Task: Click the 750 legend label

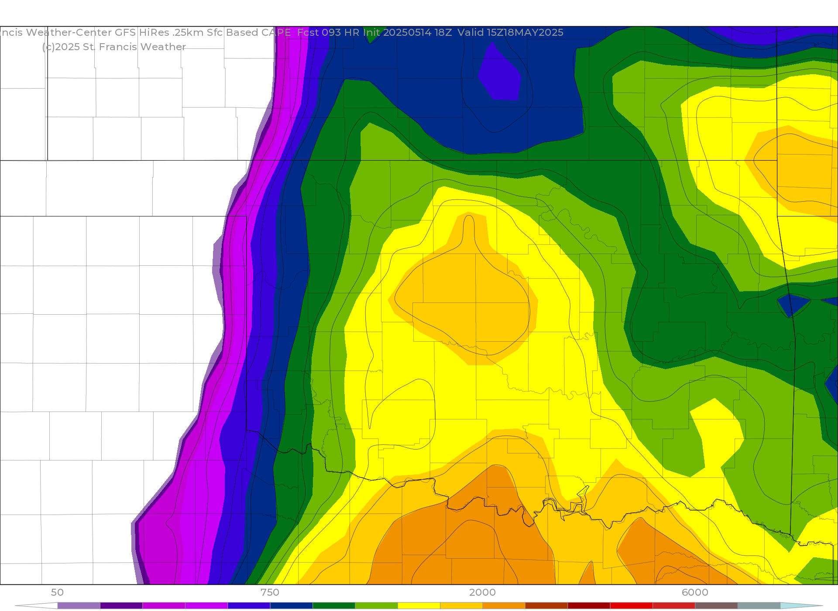Action: (270, 592)
